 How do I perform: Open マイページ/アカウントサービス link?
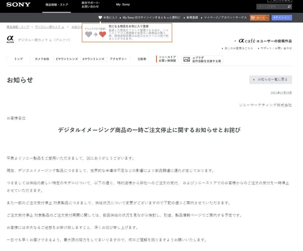point(225,17)
